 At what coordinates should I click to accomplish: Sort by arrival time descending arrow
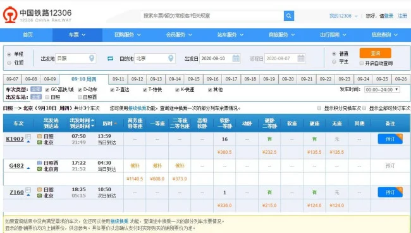click(92, 126)
